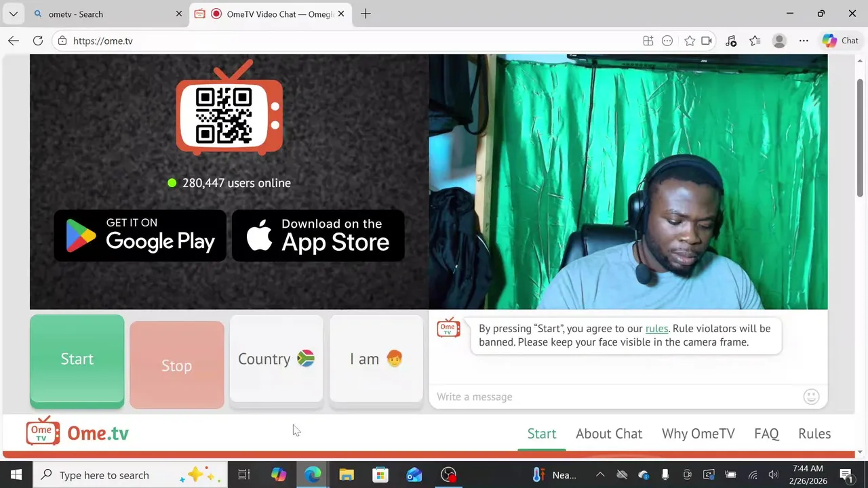Open the About Chat nav item
Viewport: 868px width, 488px height.
[609, 434]
